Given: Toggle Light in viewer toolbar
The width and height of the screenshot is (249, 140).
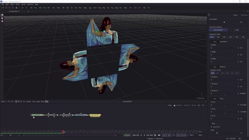Looking at the screenshot, I should click(38, 101).
